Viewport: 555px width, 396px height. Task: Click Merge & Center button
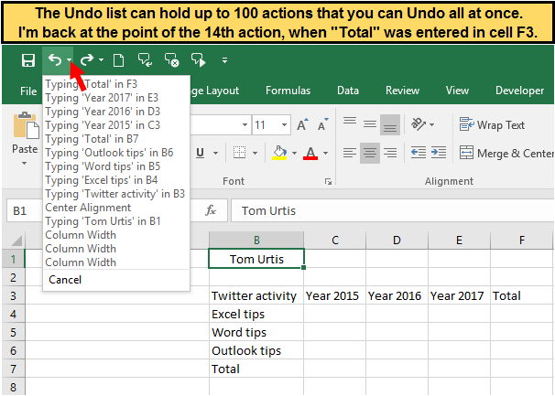[506, 153]
